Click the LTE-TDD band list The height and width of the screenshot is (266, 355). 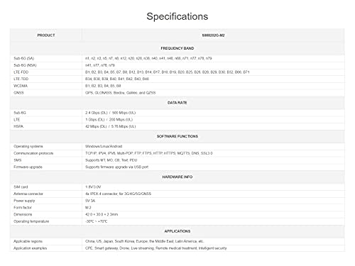point(117,79)
